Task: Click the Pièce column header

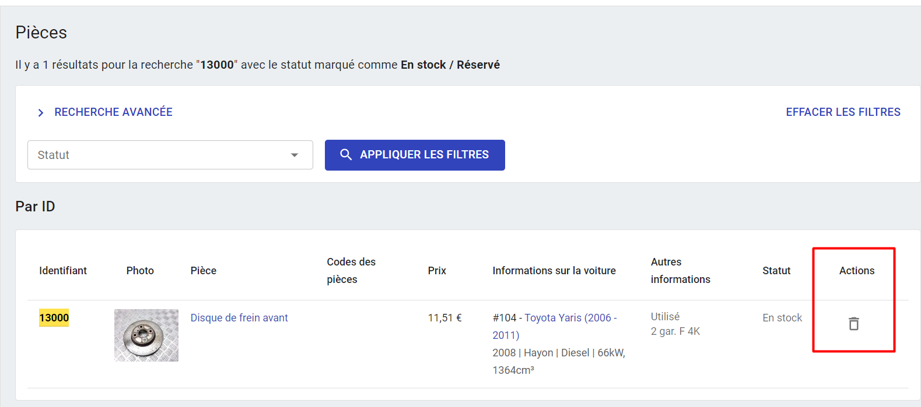Action: click(x=204, y=271)
